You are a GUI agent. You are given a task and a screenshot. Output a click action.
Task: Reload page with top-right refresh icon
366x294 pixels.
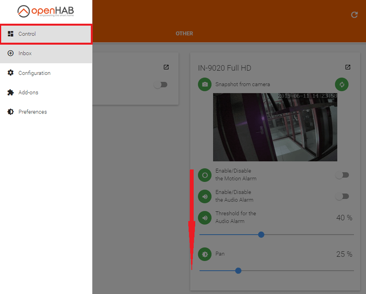coord(354,15)
